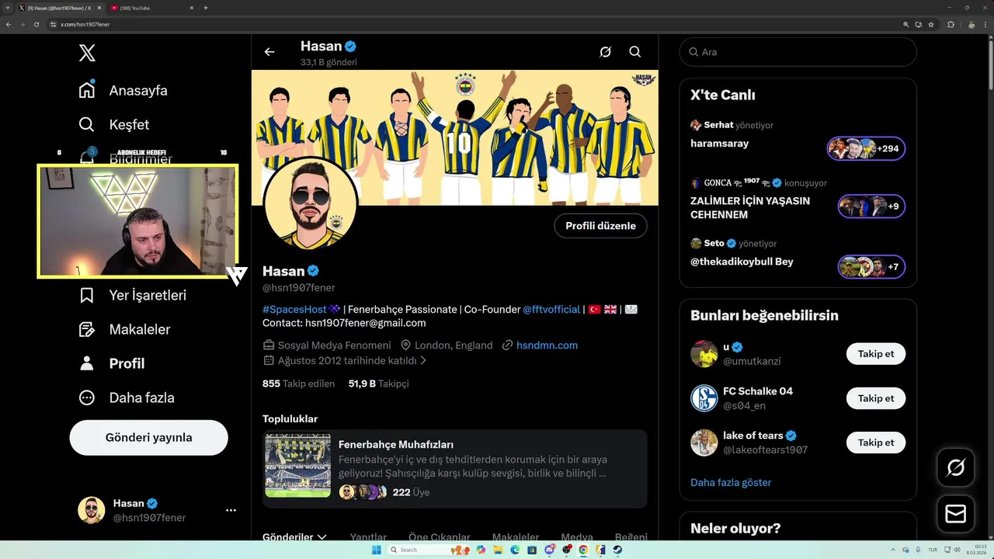Click the back arrow on profile header
Screen dimensions: 994x559
pyautogui.click(x=269, y=52)
